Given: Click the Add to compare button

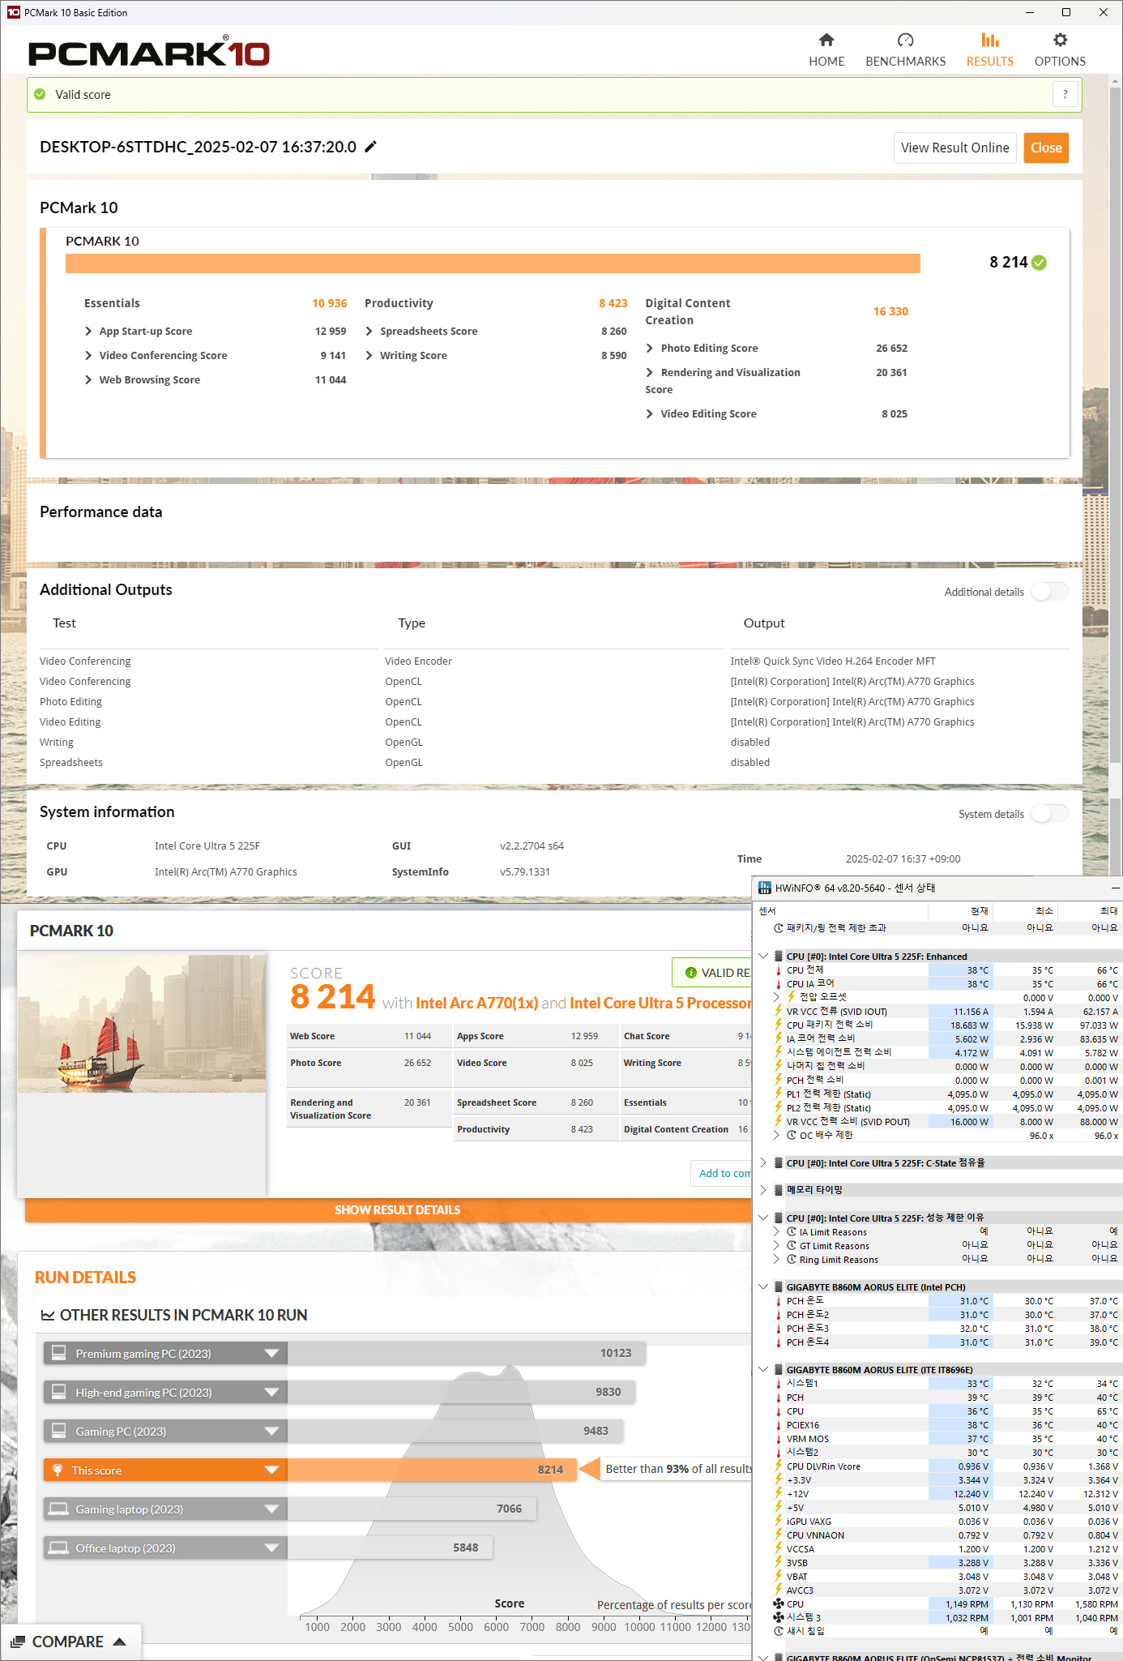Looking at the screenshot, I should click(x=721, y=1173).
